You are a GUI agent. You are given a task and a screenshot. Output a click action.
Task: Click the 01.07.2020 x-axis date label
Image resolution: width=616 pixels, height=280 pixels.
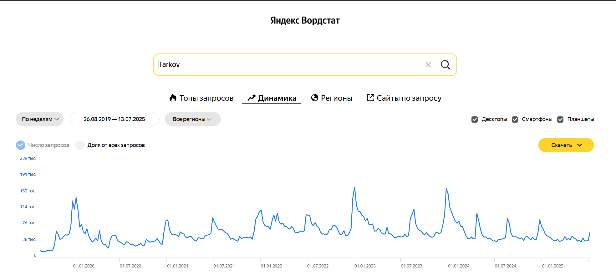(x=130, y=266)
